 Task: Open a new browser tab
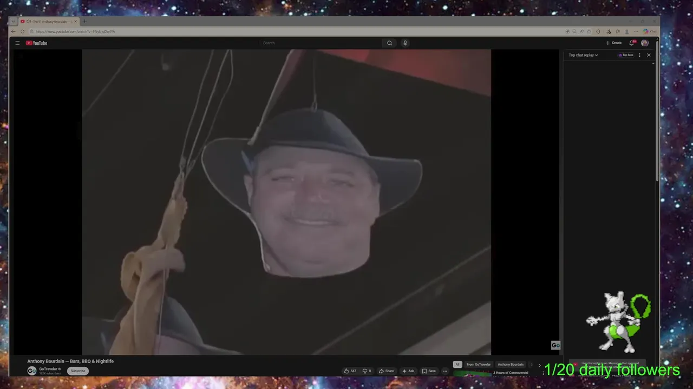84,22
